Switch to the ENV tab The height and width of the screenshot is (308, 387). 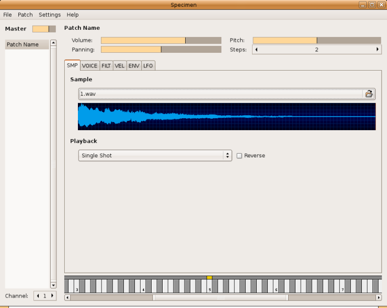coord(134,66)
